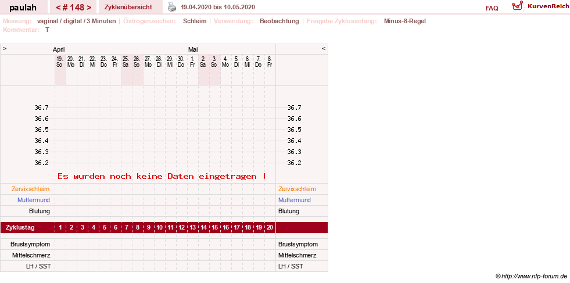Go to previous cycle arrow before #148
The height and width of the screenshot is (283, 570).
point(58,8)
